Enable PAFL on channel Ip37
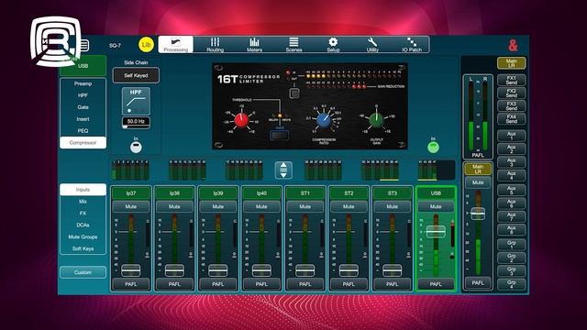This screenshot has width=587, height=330. [x=130, y=284]
